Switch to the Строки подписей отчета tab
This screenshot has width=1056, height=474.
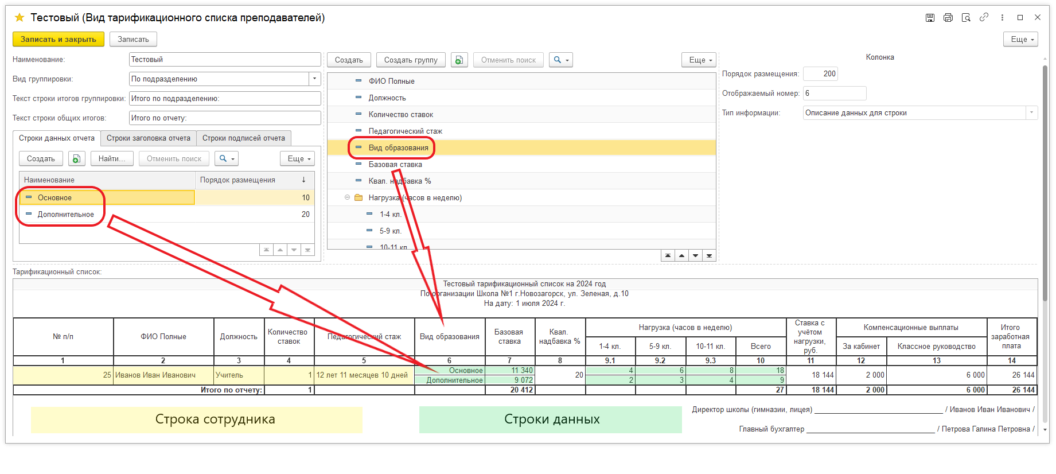[244, 138]
